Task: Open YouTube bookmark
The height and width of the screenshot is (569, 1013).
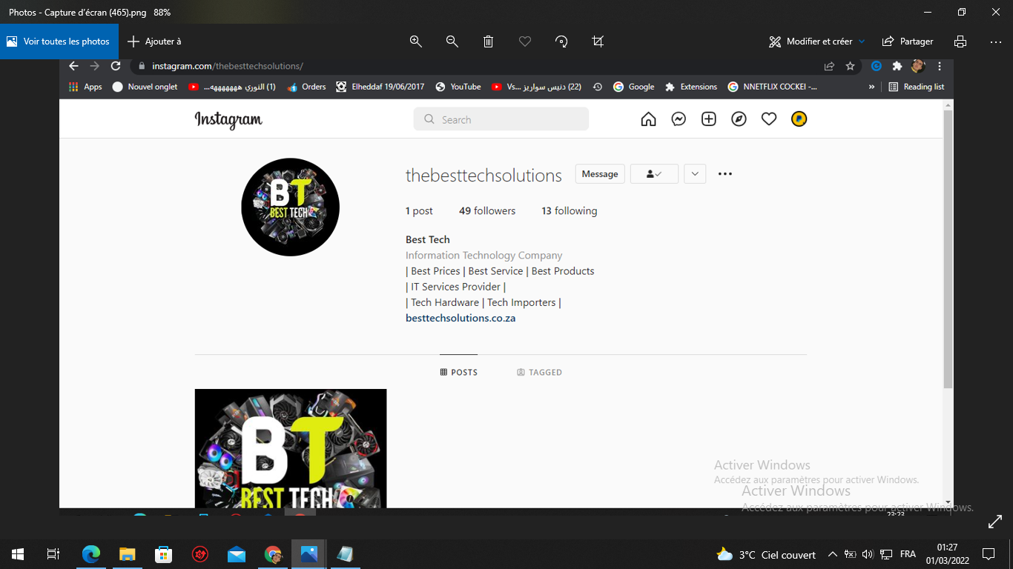Action: pos(458,87)
